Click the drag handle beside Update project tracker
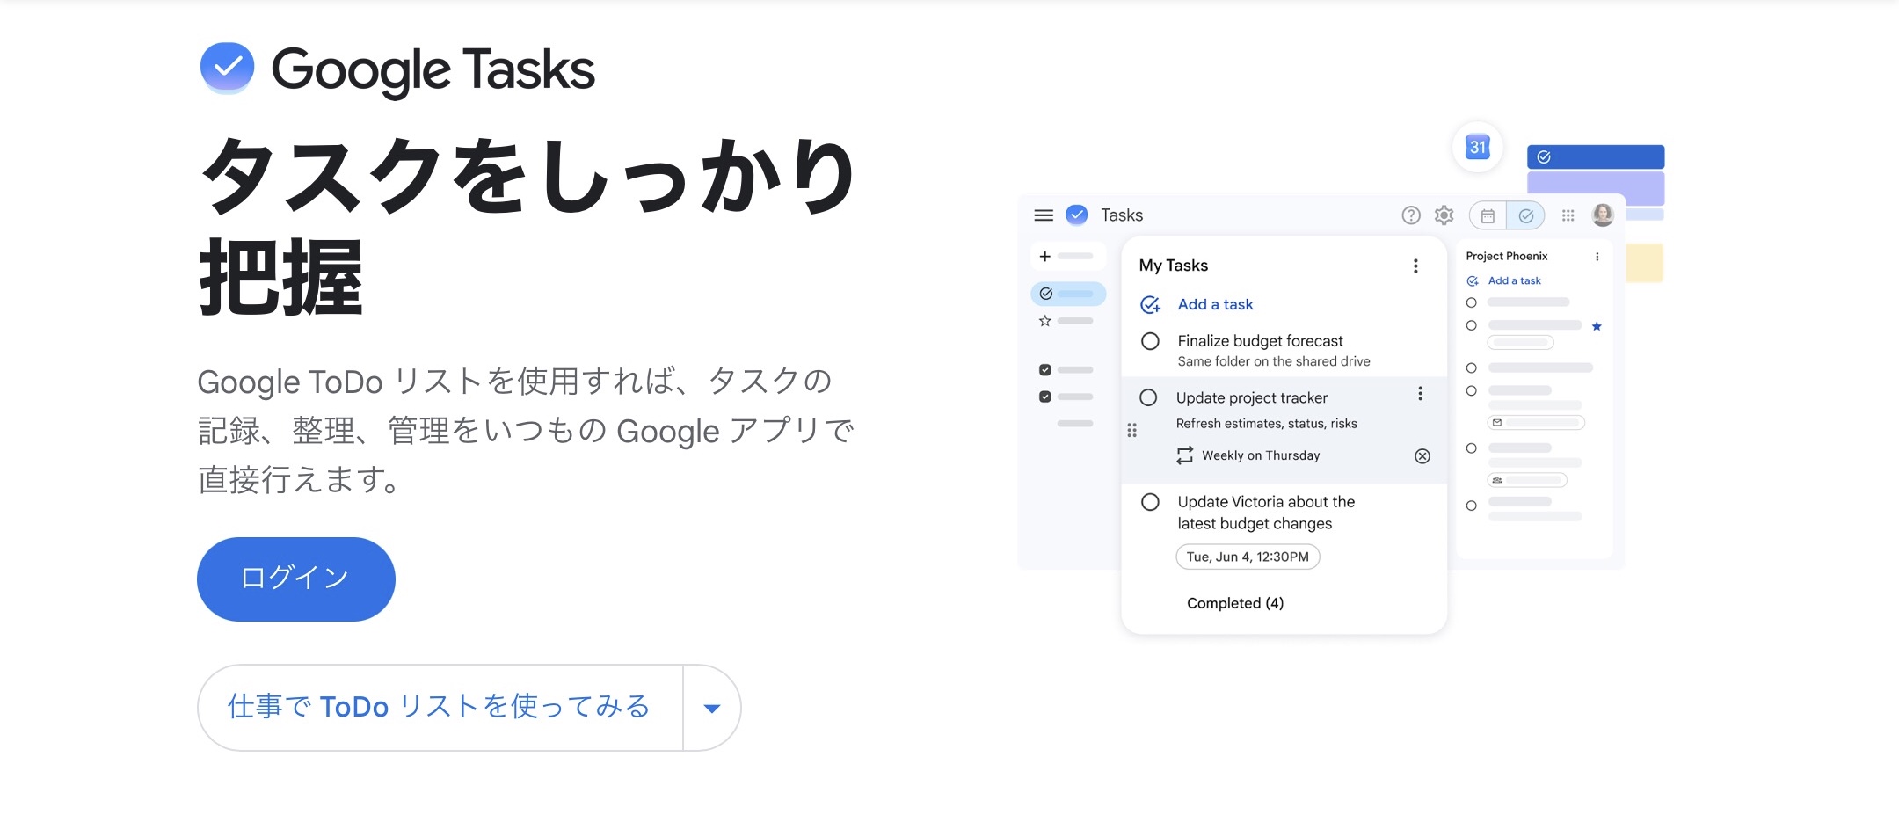1899x815 pixels. tap(1132, 430)
